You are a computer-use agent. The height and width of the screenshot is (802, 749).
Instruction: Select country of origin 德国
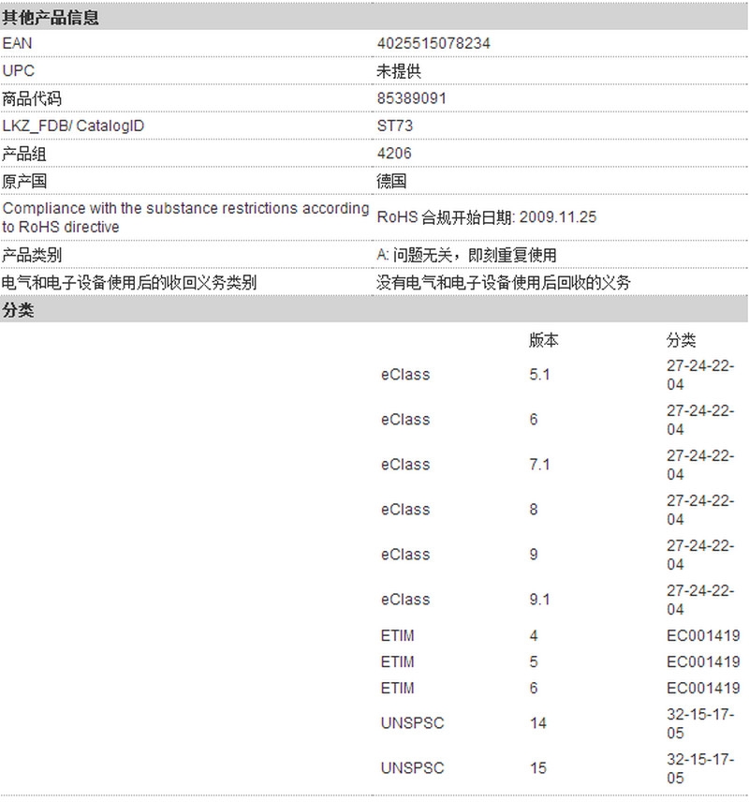(391, 181)
